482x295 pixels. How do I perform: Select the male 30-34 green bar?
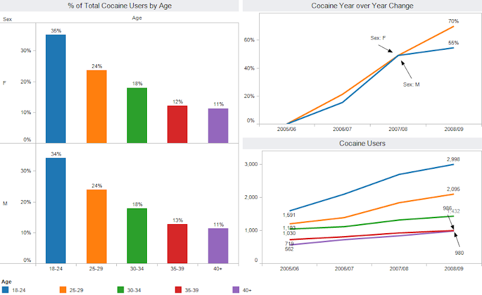tap(137, 236)
